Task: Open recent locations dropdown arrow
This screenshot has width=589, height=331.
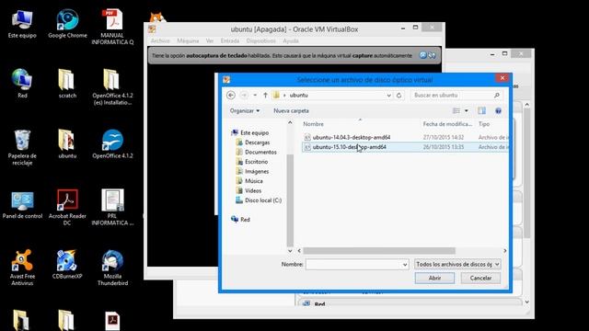Action: 255,96
